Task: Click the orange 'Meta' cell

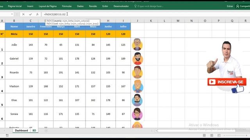Action: point(14,34)
